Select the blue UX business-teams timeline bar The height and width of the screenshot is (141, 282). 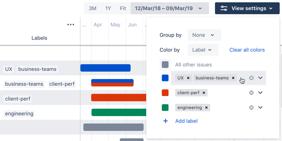tap(105, 68)
